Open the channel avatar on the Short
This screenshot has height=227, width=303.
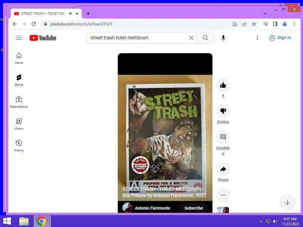point(128,208)
